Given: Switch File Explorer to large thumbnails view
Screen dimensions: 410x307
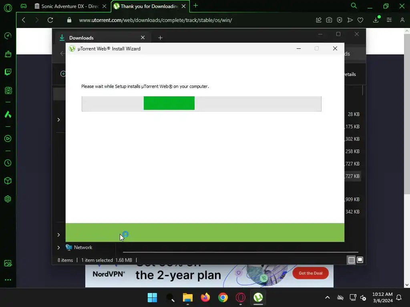Looking at the screenshot, I should coord(360,260).
